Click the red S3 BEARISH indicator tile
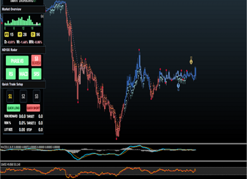This screenshot has height=179, width=247. [36, 60]
